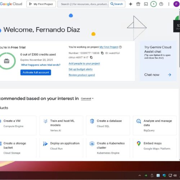Open Gemini AI sparkle icon in header

click(x=131, y=4)
